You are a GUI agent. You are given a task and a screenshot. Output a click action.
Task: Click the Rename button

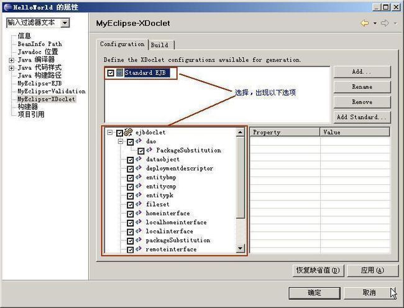(x=362, y=87)
